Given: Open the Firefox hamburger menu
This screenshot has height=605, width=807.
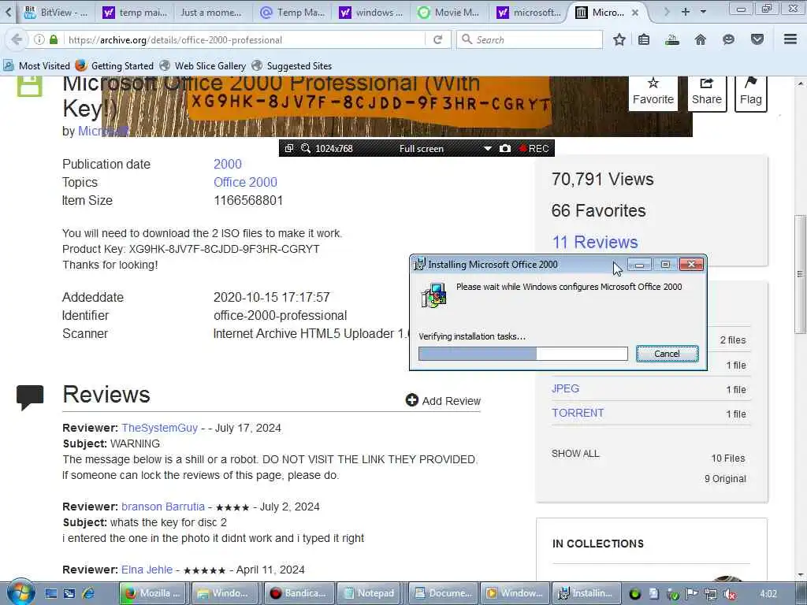Looking at the screenshot, I should point(790,39).
